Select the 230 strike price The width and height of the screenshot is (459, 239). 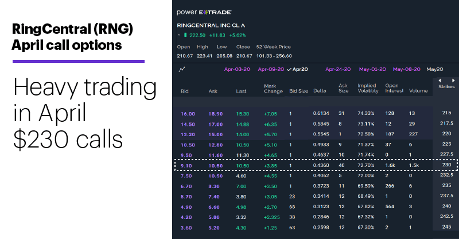click(x=446, y=165)
